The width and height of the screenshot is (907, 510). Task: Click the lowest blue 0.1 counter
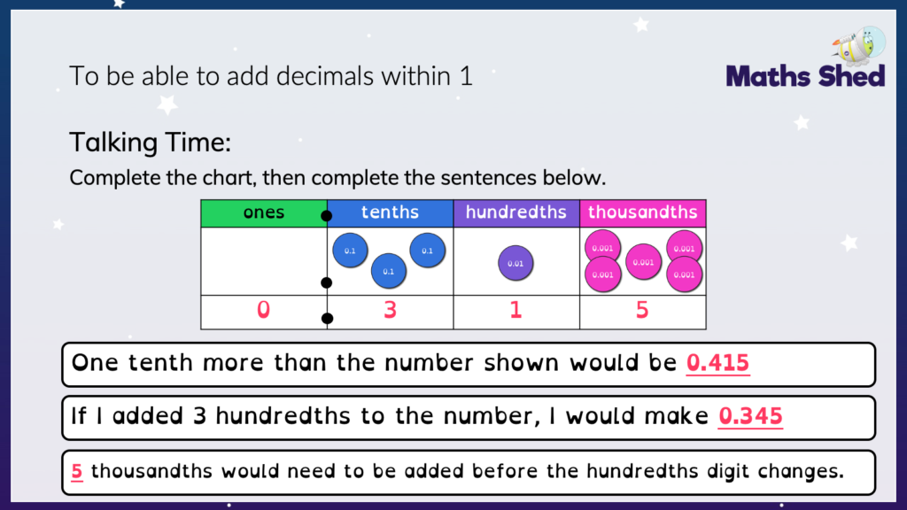click(388, 271)
